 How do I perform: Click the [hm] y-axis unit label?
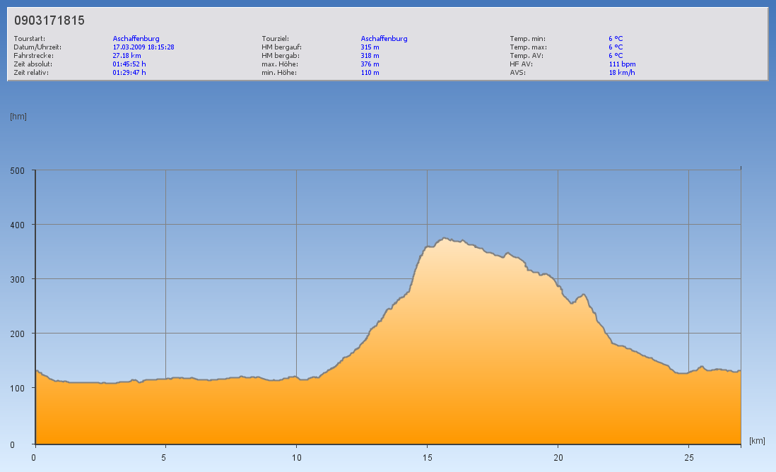point(18,117)
